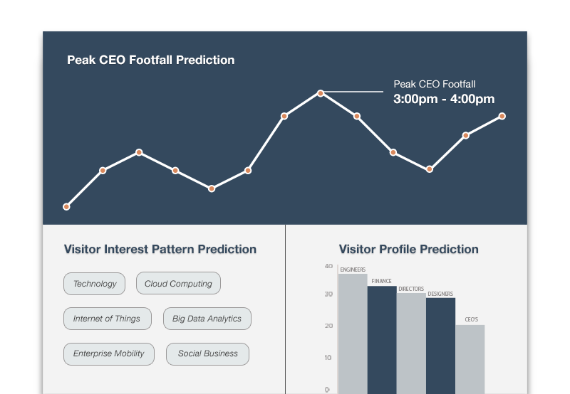Image resolution: width=570 pixels, height=394 pixels.
Task: Select the Engineers bar in profile chart
Action: coord(353,334)
